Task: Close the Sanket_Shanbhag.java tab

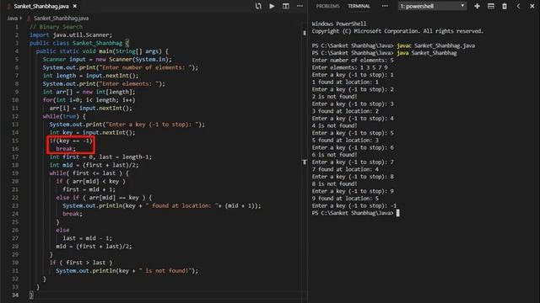Action: 75,6
